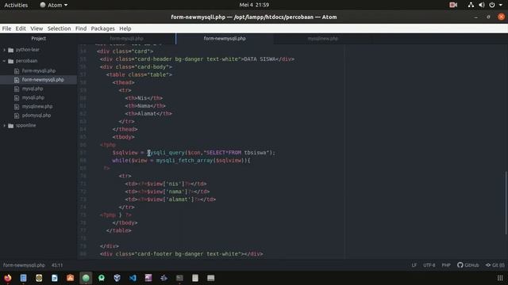This screenshot has height=285, width=508.
Task: Click the power icon in the top bar
Action: [492, 5]
